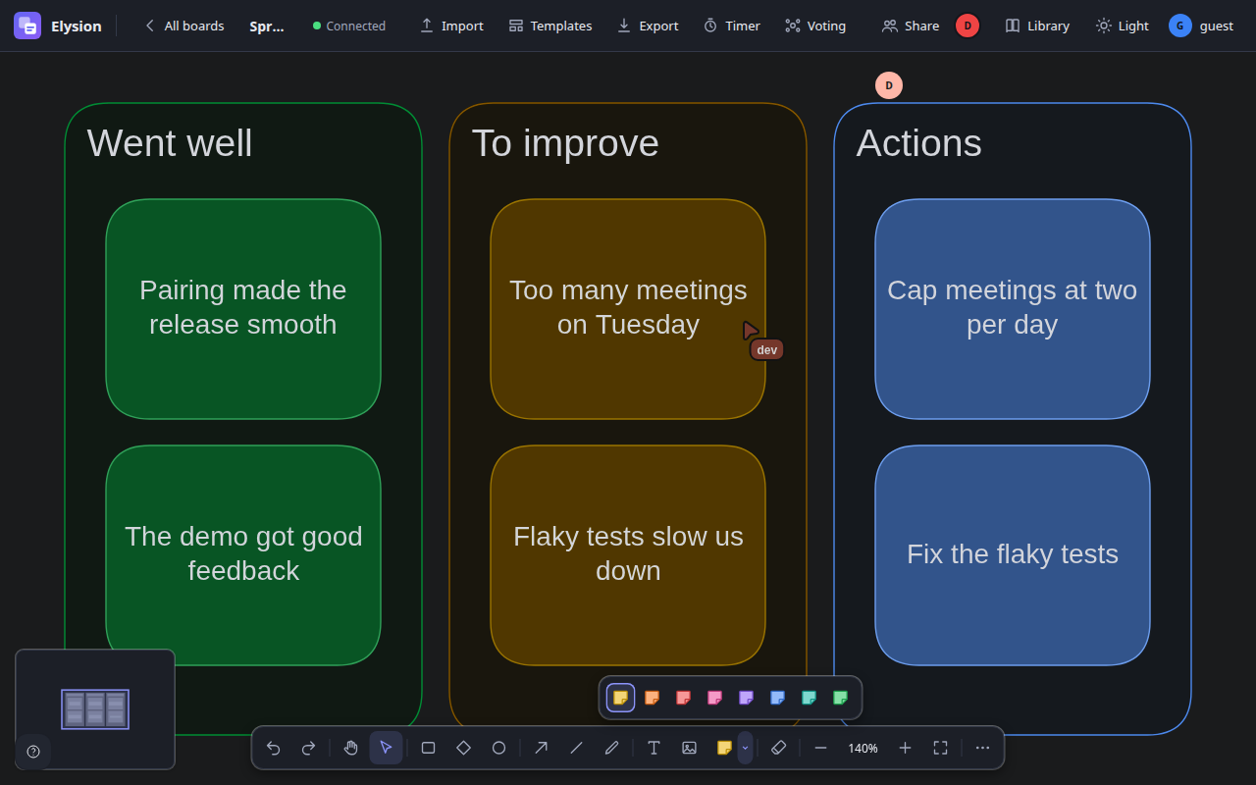Screen dimensions: 1256x785
Task: Click the Redo arrow in bottom toolbar
Action: 308,748
